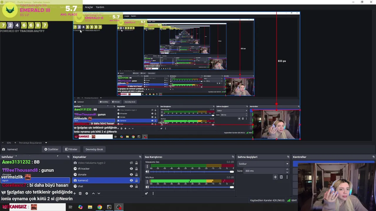Open Copilot from the taskbar
This screenshot has width=376, height=211.
(80, 207)
